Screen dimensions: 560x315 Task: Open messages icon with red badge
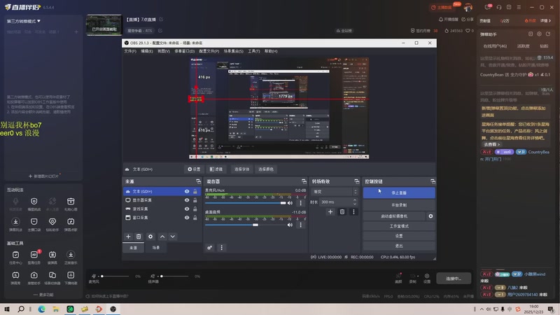click(488, 7)
